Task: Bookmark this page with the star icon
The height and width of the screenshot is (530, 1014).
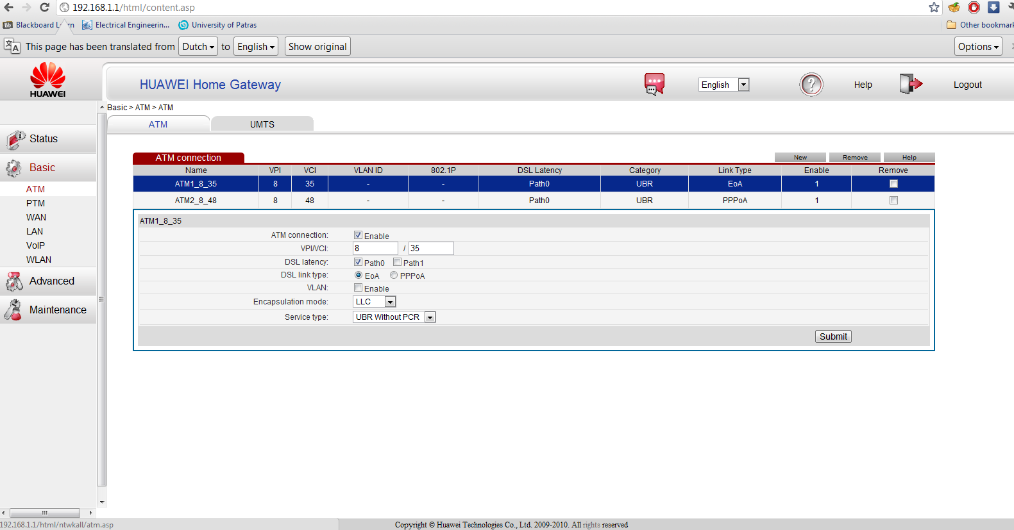Action: 934,7
